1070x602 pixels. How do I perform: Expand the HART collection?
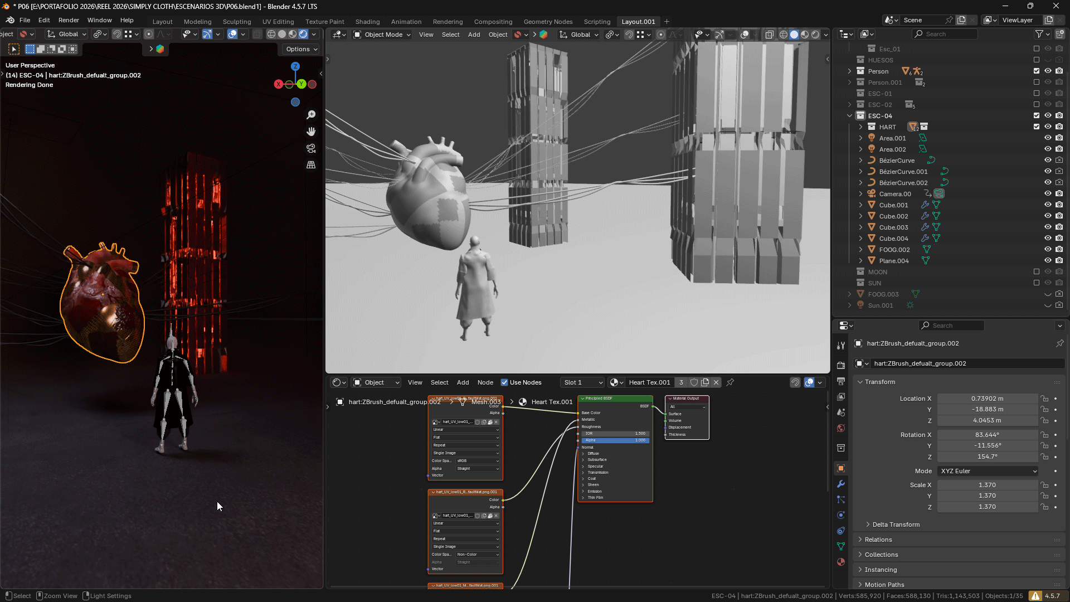[x=860, y=127]
